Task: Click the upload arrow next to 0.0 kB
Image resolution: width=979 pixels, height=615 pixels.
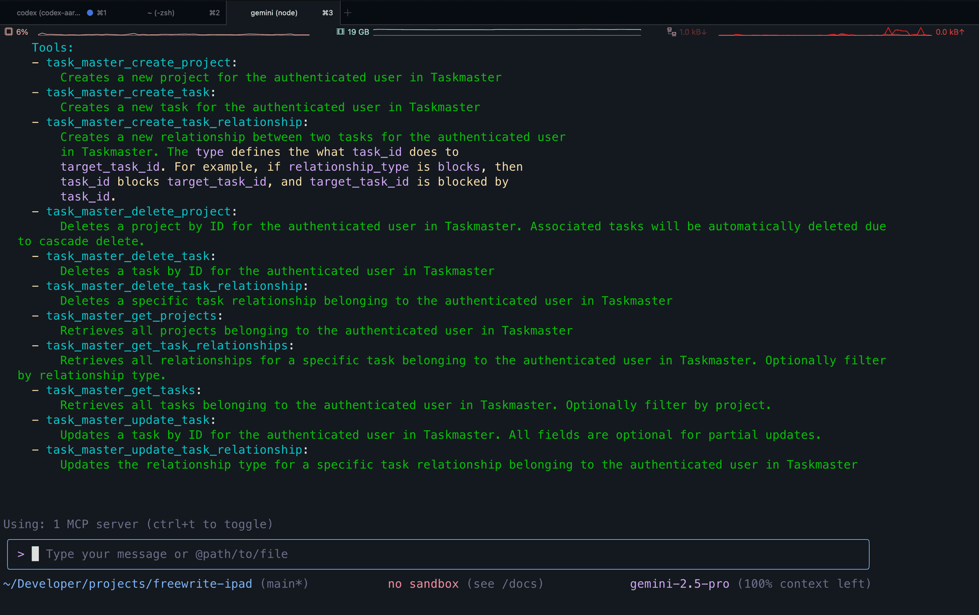Action: pyautogui.click(x=962, y=32)
